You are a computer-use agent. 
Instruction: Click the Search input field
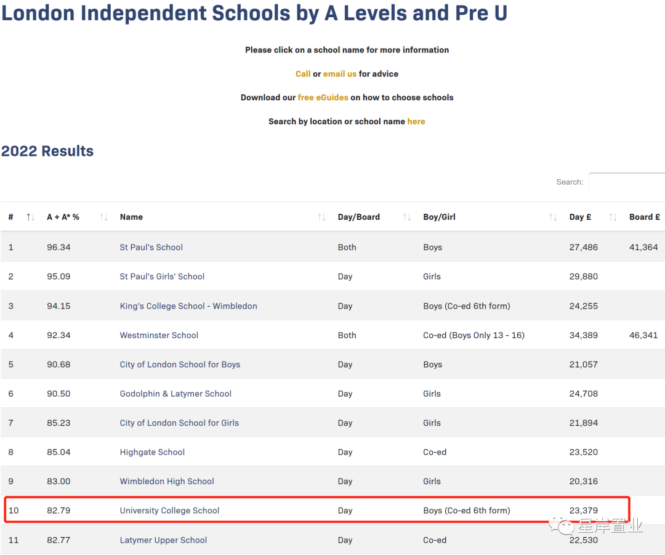point(627,182)
